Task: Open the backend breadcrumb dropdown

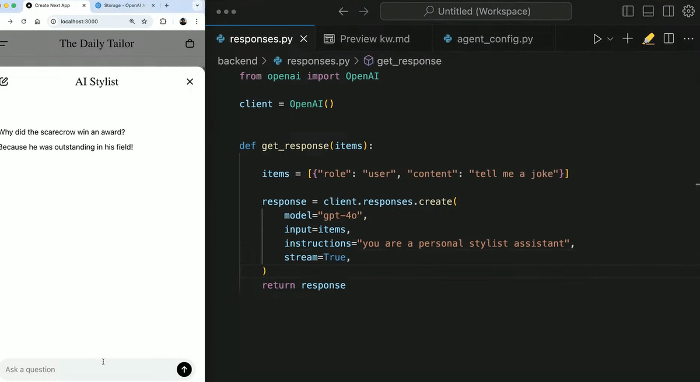Action: tap(237, 61)
